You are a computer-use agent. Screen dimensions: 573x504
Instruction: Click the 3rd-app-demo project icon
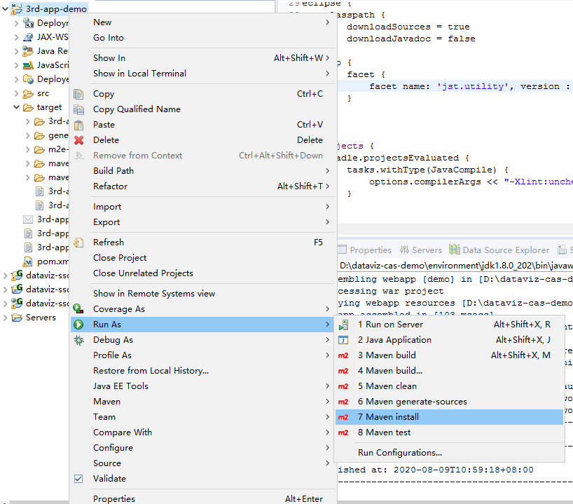coord(17,9)
